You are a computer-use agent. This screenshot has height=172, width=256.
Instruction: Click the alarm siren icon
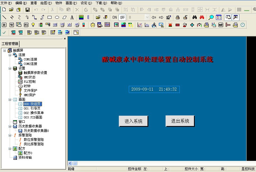pyautogui.click(x=170, y=25)
